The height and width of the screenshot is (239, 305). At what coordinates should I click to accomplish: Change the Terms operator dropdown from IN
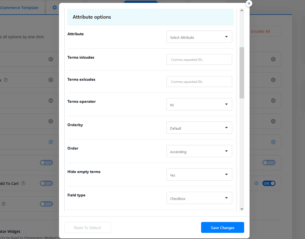click(199, 104)
